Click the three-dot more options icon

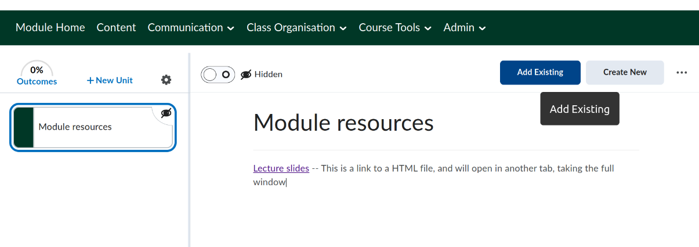point(682,72)
